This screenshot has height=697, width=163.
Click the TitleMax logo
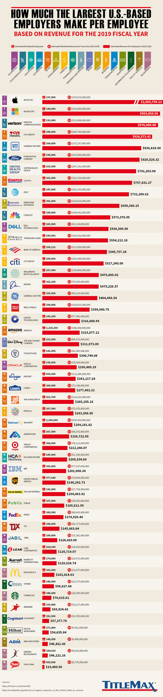(x=129, y=686)
